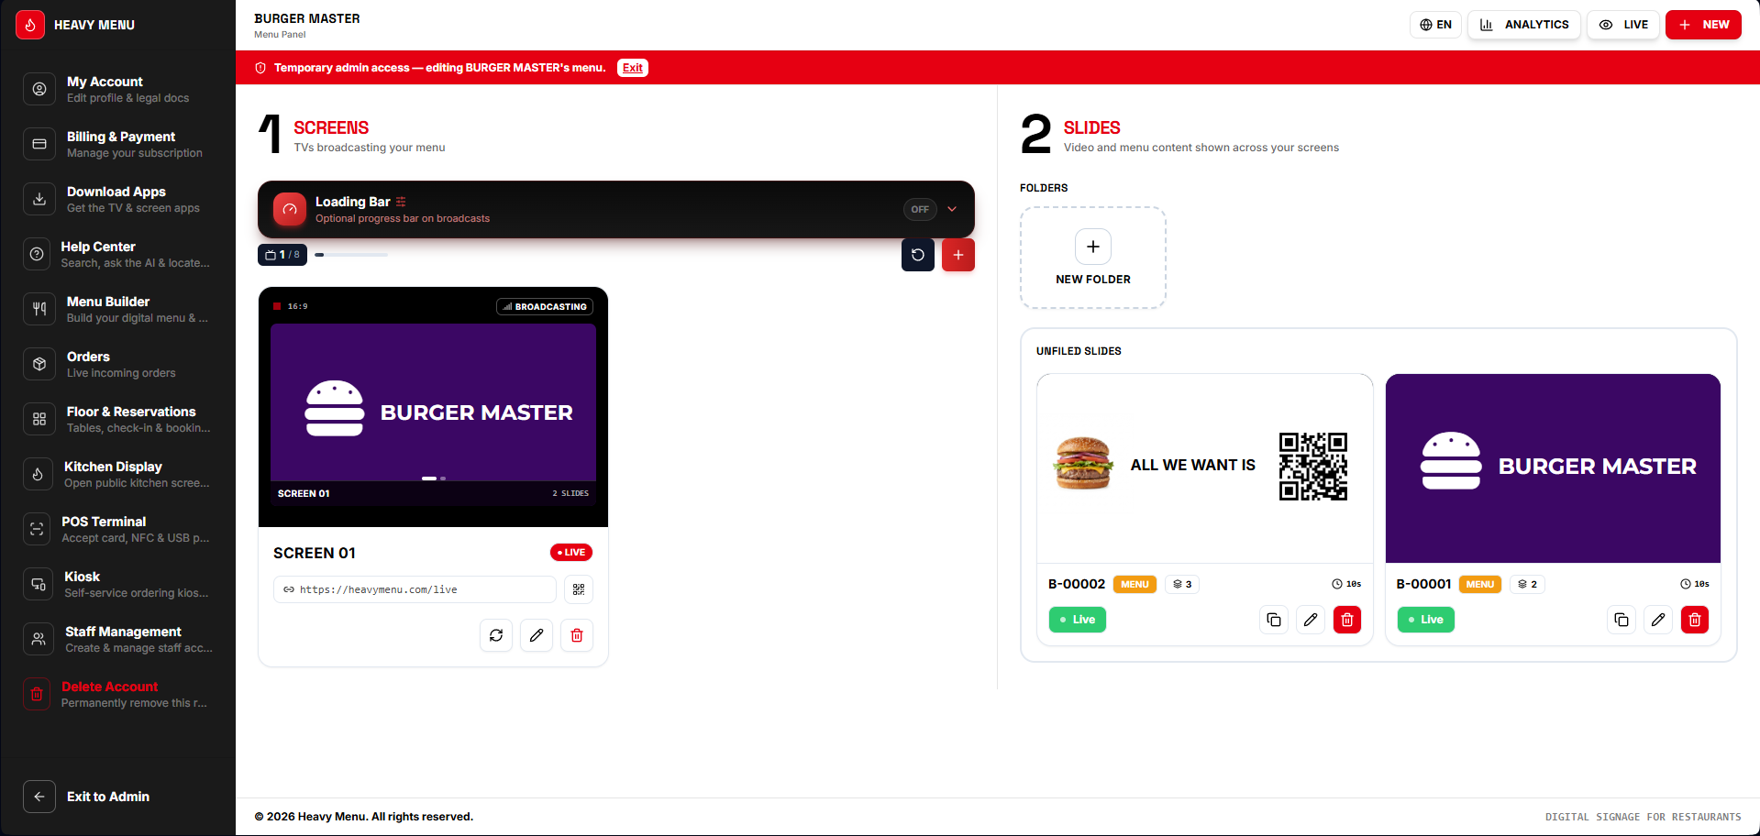Edit slide B-00002 with pencil icon
The height and width of the screenshot is (836, 1760).
click(x=1311, y=620)
